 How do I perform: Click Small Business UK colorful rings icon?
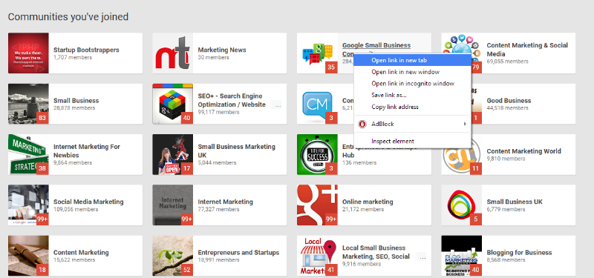[x=461, y=205]
